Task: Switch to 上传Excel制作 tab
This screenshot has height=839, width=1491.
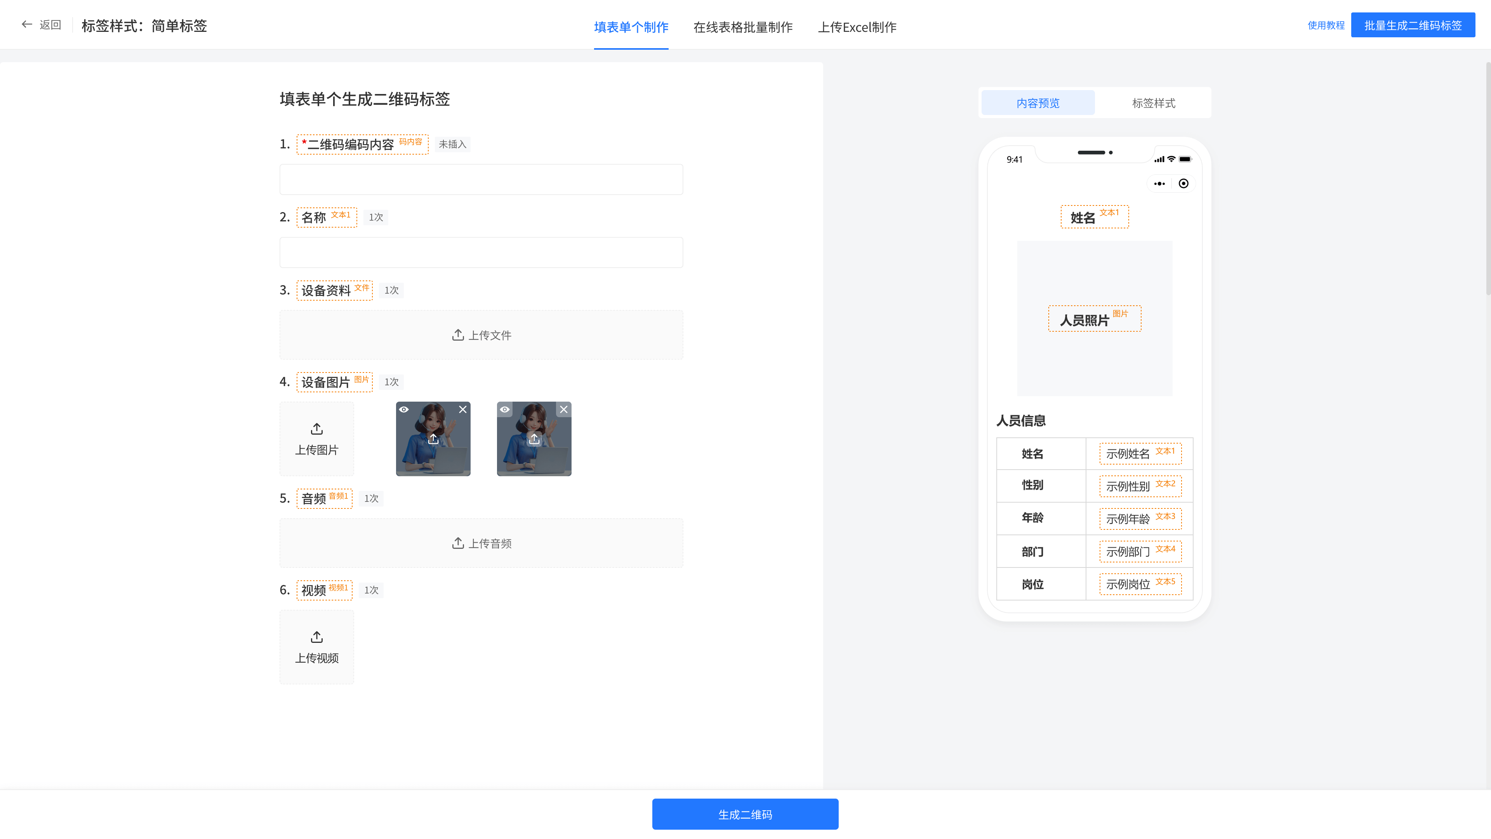Action: [x=857, y=27]
